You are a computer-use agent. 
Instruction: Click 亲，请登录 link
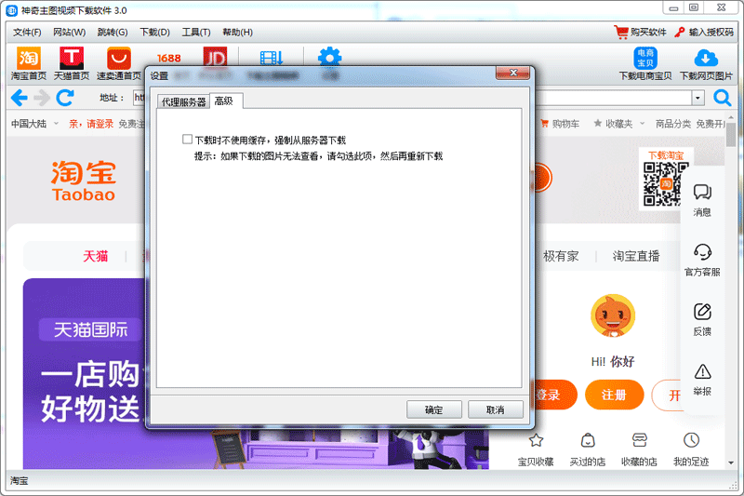tap(91, 124)
